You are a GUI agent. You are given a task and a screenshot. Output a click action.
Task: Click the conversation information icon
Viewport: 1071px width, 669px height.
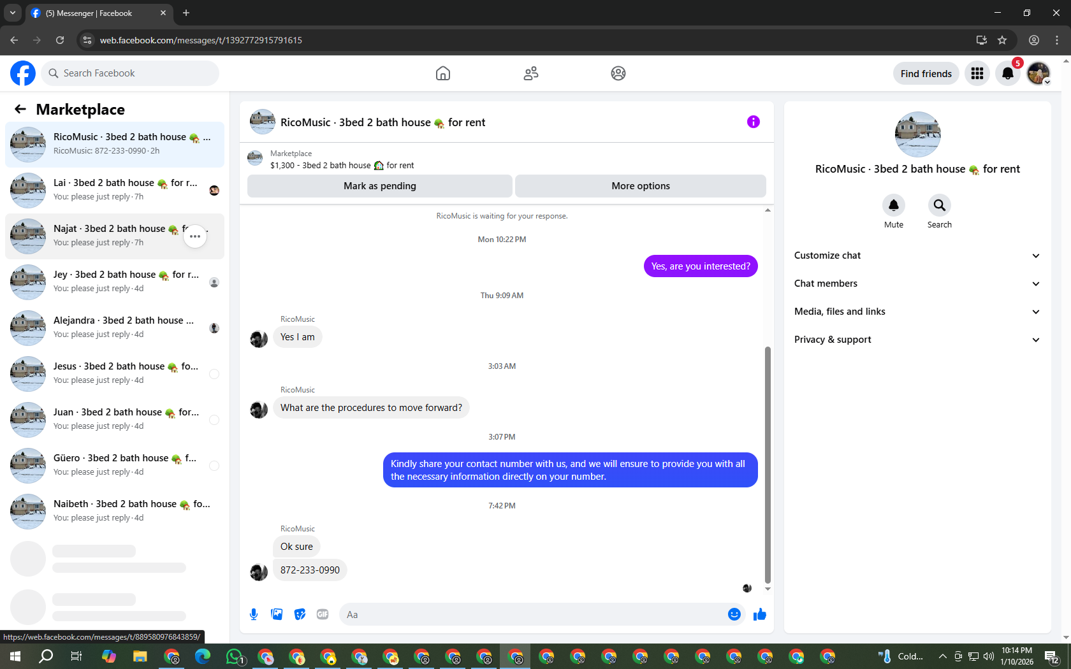(x=754, y=122)
